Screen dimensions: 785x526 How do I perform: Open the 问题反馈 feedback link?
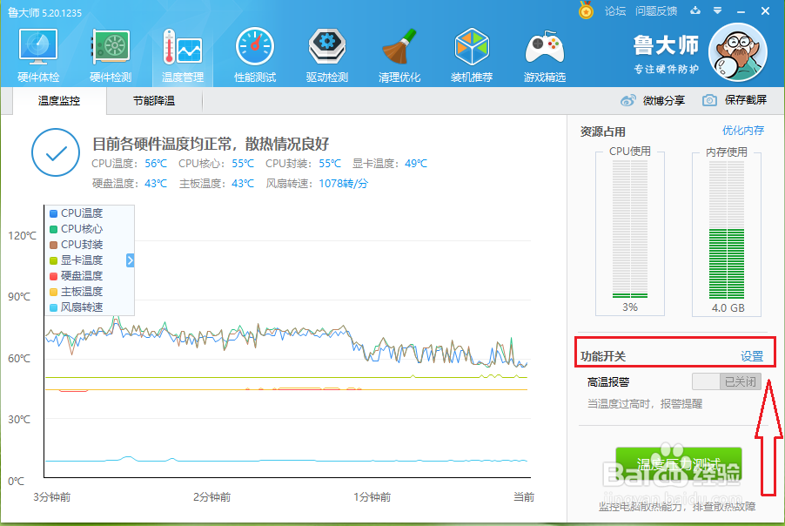[656, 10]
